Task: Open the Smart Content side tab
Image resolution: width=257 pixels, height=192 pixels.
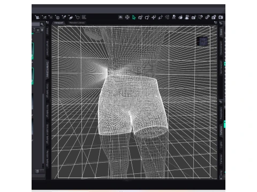Action: click(x=47, y=48)
